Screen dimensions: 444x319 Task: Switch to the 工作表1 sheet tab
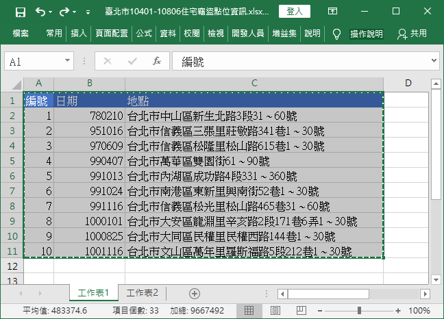[93, 293]
